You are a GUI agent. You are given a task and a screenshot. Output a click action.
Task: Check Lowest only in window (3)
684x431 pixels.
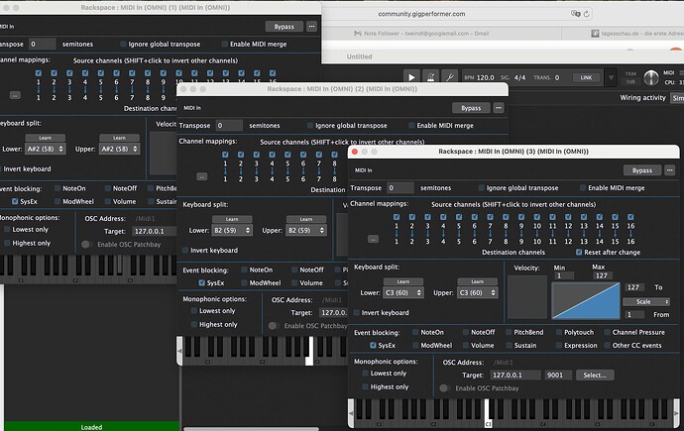365,374
